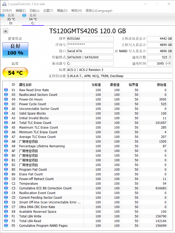The height and width of the screenshot is (233, 175).
Task: Click status orb of Initial Invalid Blocks
Action: click(6, 118)
